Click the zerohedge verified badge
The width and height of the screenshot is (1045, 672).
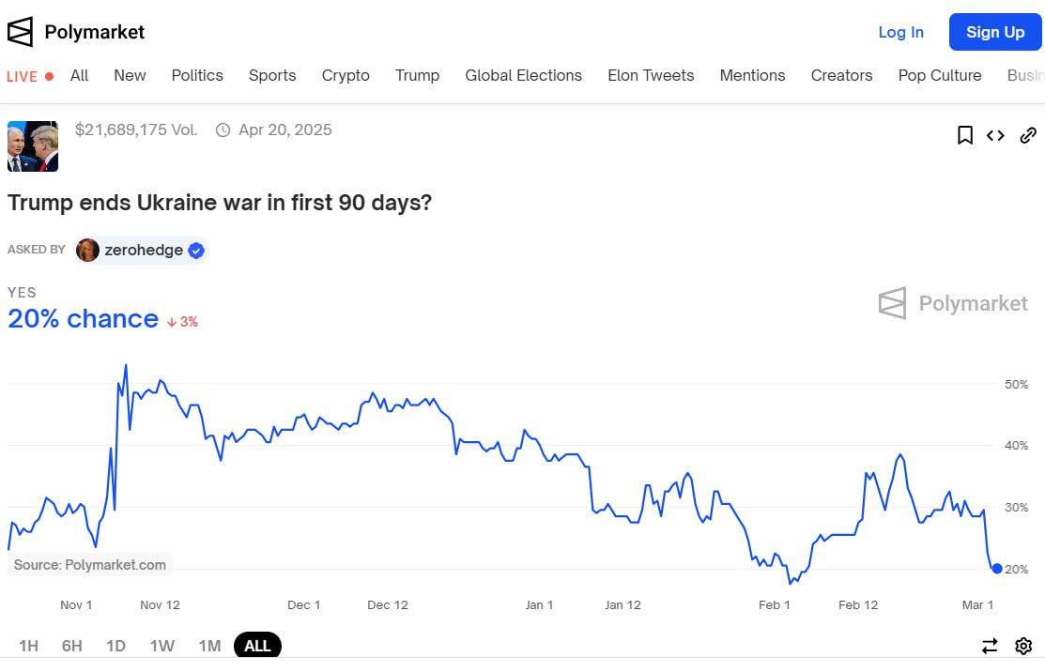click(x=196, y=250)
